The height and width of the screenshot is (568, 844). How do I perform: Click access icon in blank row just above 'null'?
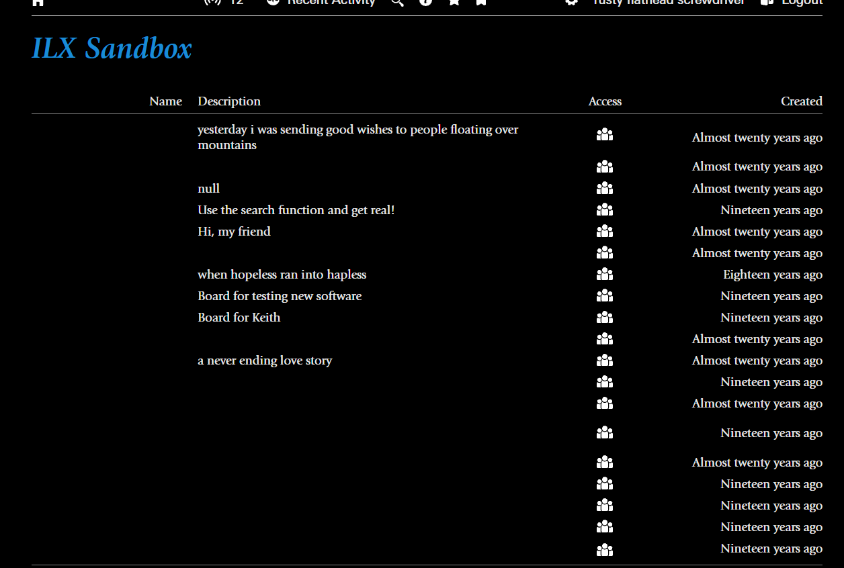tap(605, 167)
